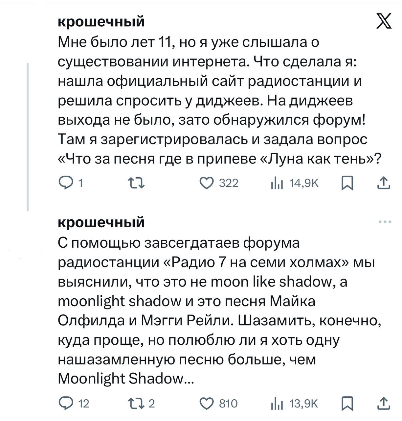View analytics of the 13,9K views tweet

tap(277, 404)
